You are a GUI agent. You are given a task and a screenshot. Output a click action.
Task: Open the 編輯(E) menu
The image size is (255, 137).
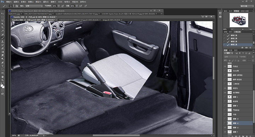16,2
